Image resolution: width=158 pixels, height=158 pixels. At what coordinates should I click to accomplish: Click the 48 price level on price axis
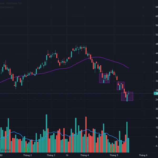(x=157, y=44)
